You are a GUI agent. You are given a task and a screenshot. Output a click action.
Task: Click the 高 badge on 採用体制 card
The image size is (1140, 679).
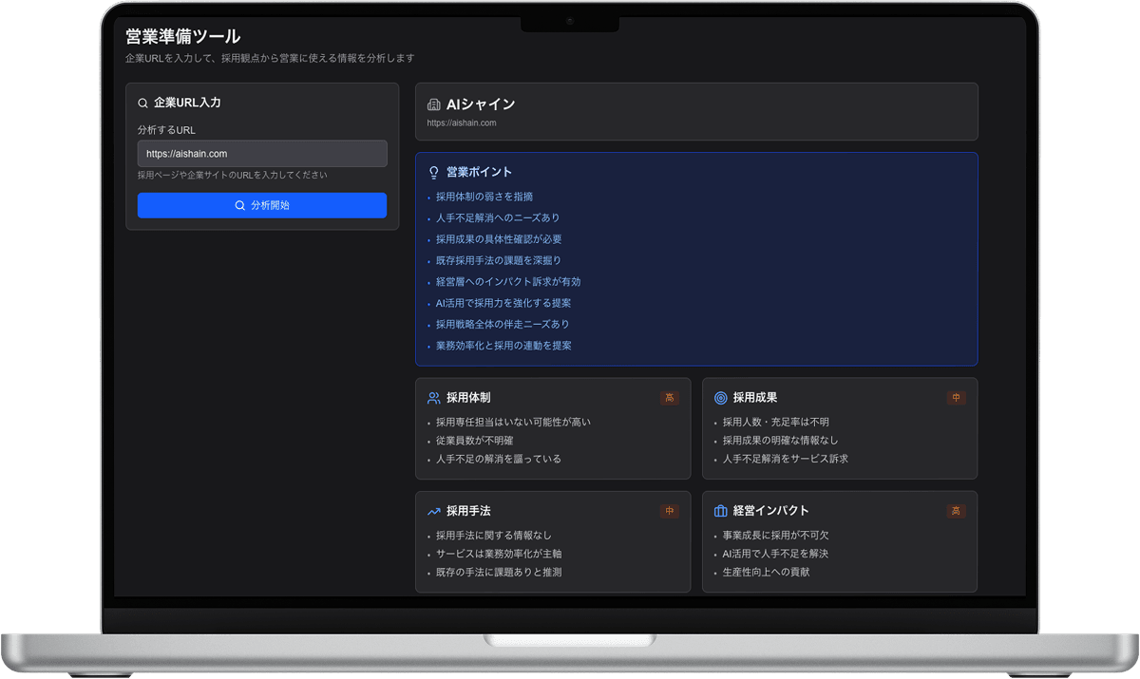pyautogui.click(x=670, y=398)
